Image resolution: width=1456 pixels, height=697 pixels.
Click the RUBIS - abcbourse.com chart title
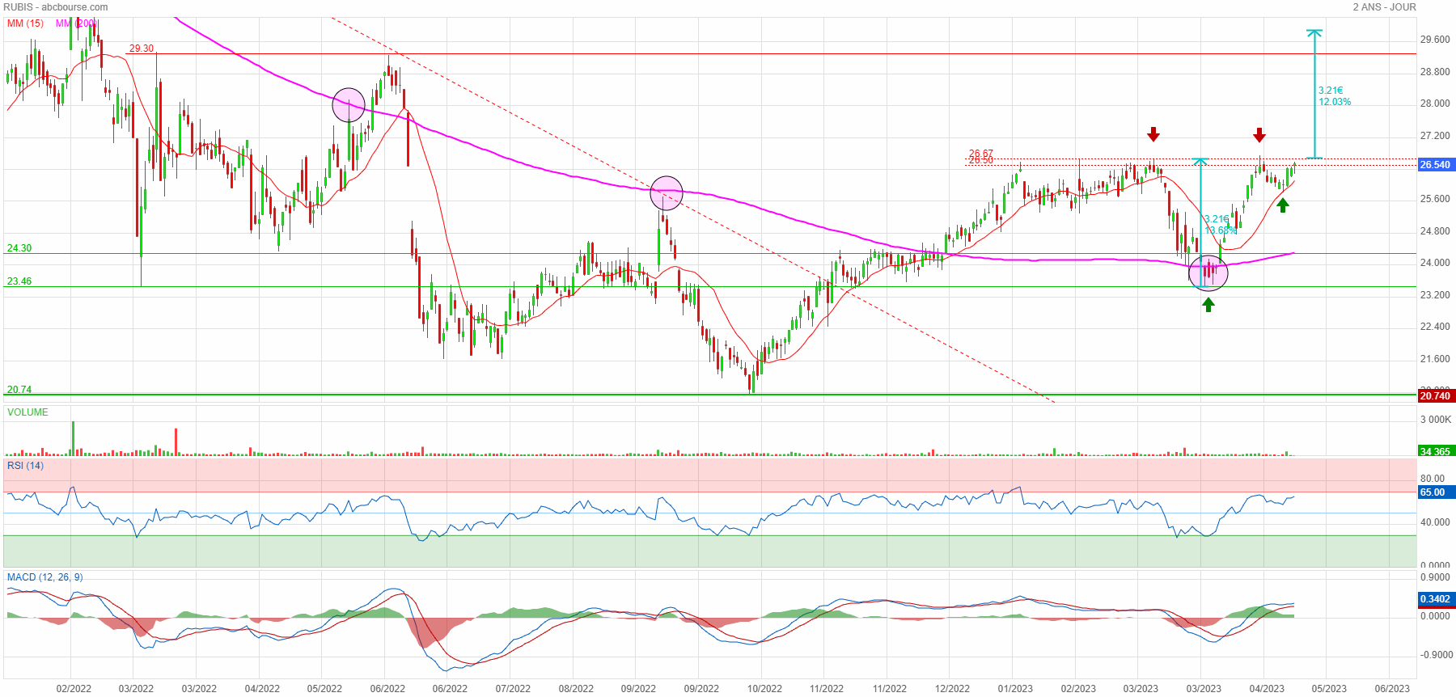[56, 7]
